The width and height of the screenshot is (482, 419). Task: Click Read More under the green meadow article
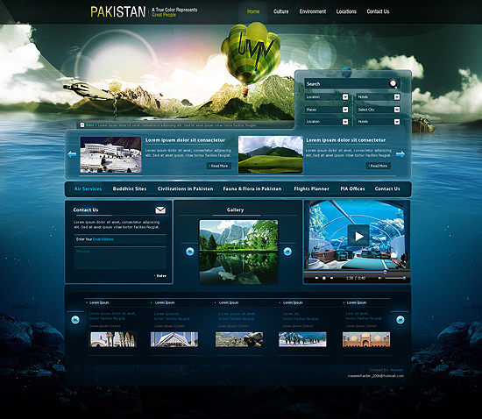[x=378, y=166]
